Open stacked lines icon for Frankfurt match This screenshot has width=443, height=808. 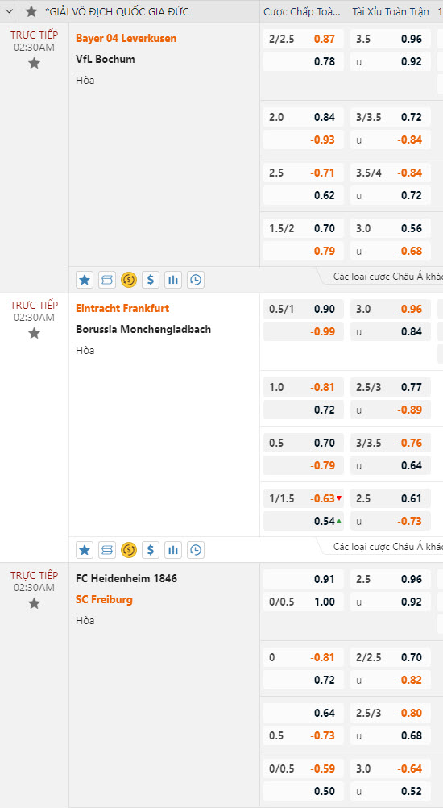point(106,550)
